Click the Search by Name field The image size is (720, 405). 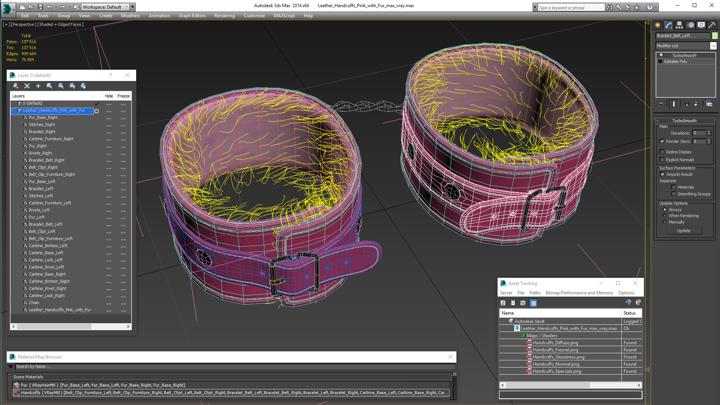pyautogui.click(x=235, y=366)
